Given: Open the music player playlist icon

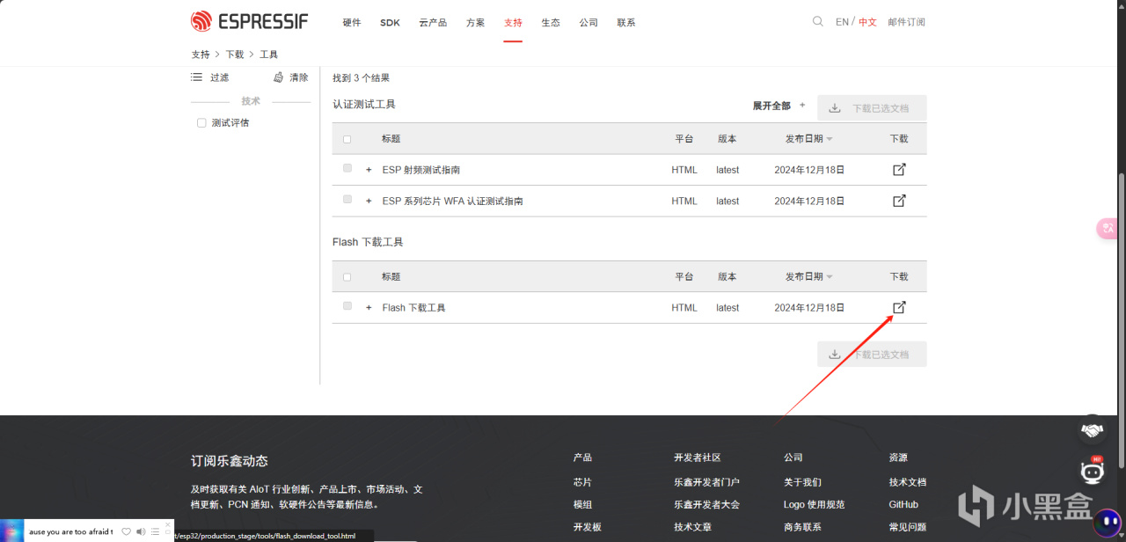Looking at the screenshot, I should point(155,531).
